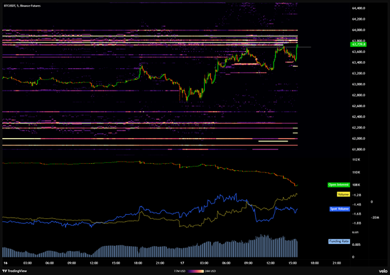The image size is (390, 275).
Task: Click the 62,200.0 price axis label
Action: coord(358,127)
